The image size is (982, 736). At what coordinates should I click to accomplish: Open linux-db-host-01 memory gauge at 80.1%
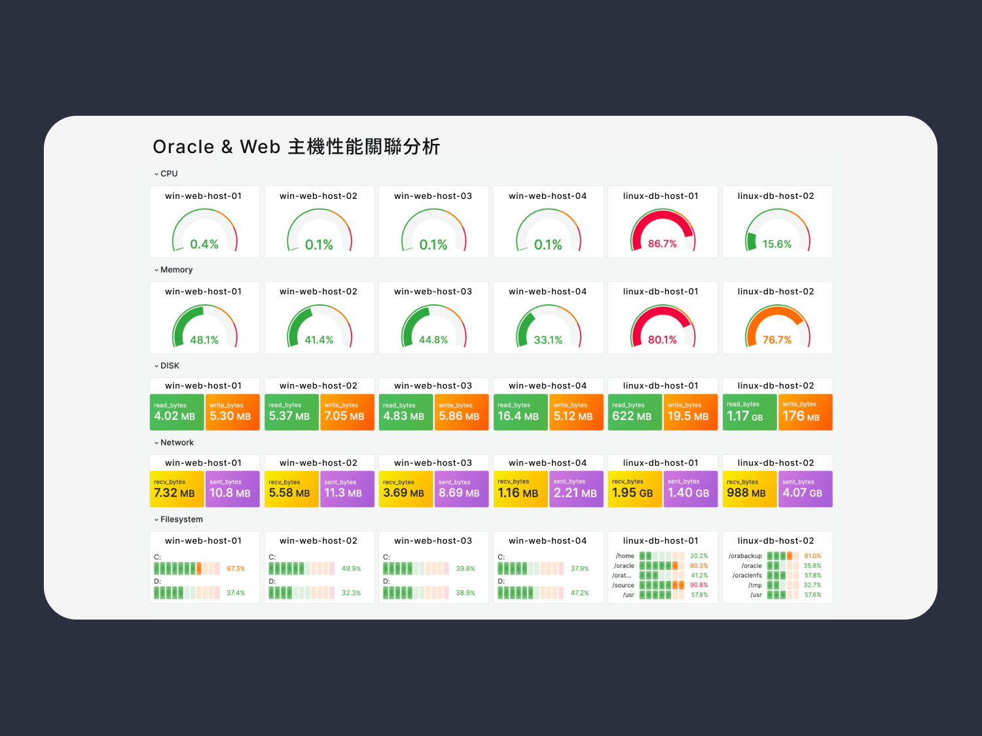coord(662,327)
